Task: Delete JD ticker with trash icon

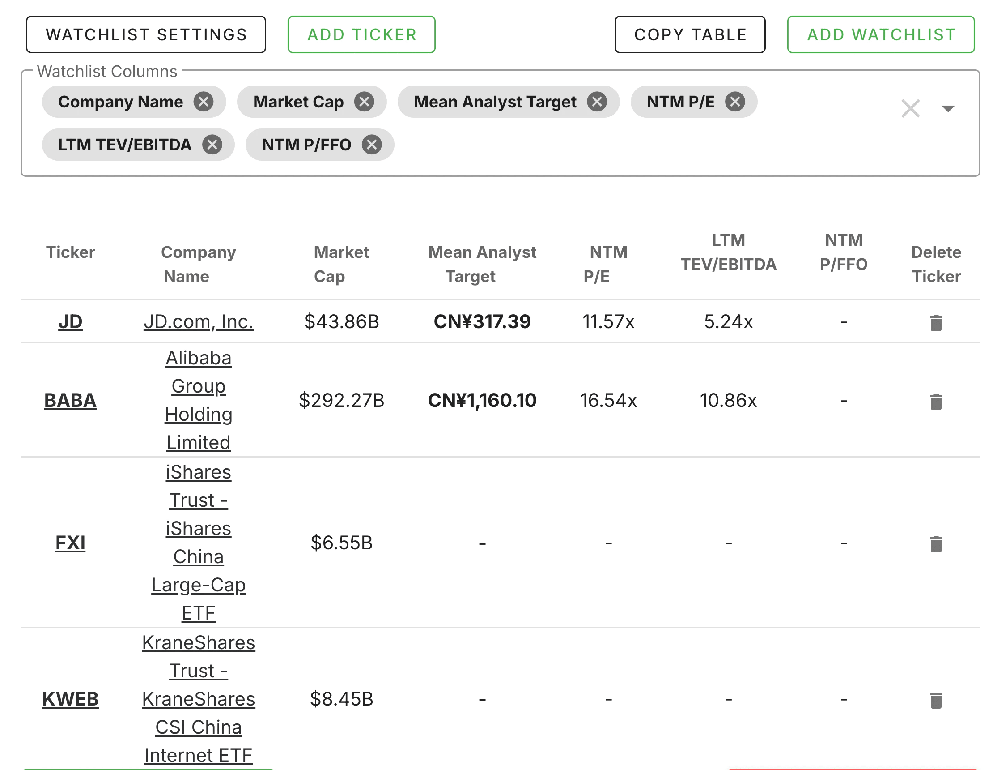Action: (x=936, y=323)
